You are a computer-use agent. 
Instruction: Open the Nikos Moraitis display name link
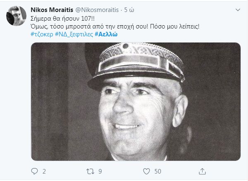(52, 10)
